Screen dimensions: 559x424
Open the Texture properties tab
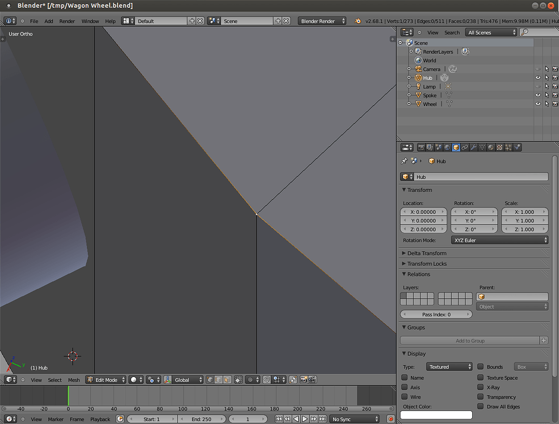[x=499, y=147]
